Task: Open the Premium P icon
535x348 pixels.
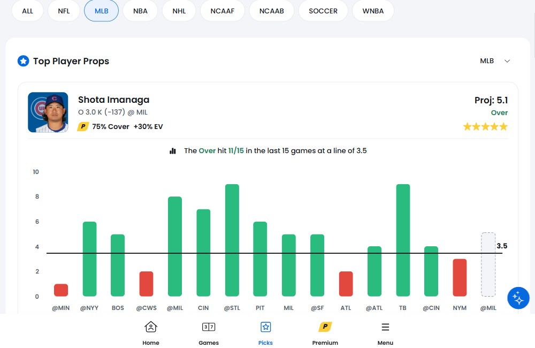Action: pos(325,327)
